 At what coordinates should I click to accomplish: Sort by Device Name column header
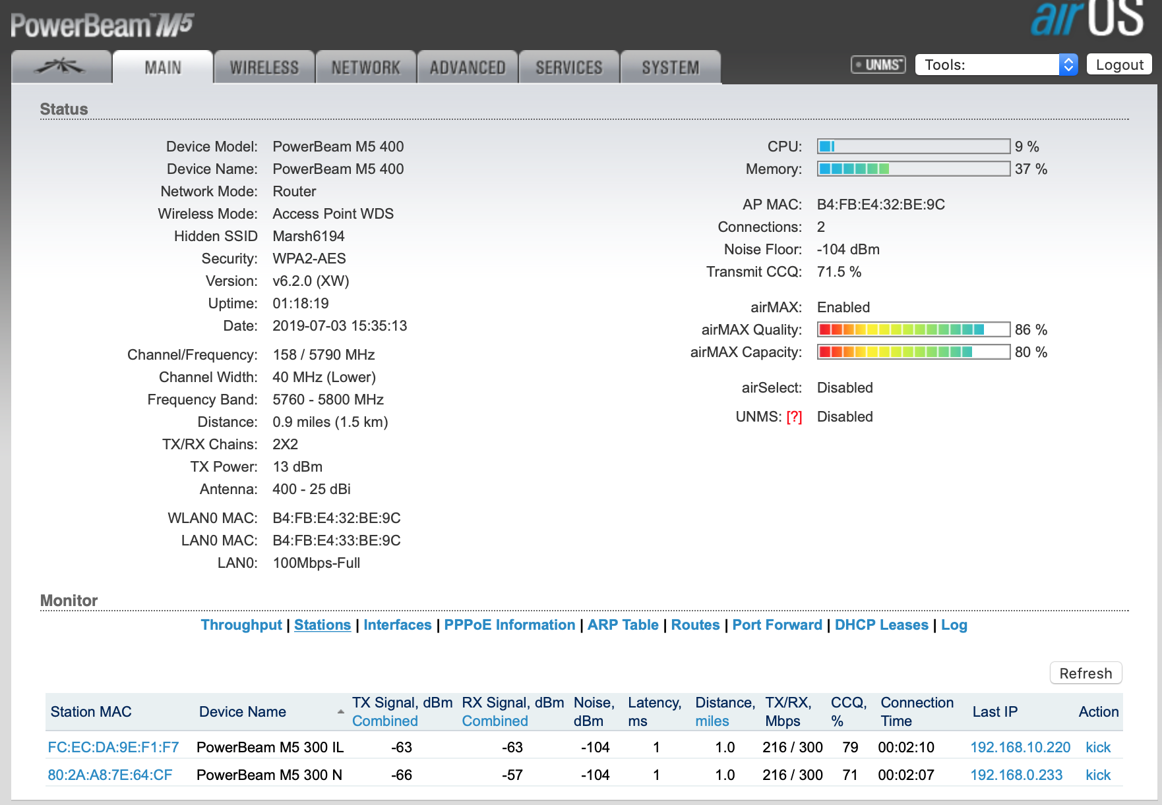243,712
